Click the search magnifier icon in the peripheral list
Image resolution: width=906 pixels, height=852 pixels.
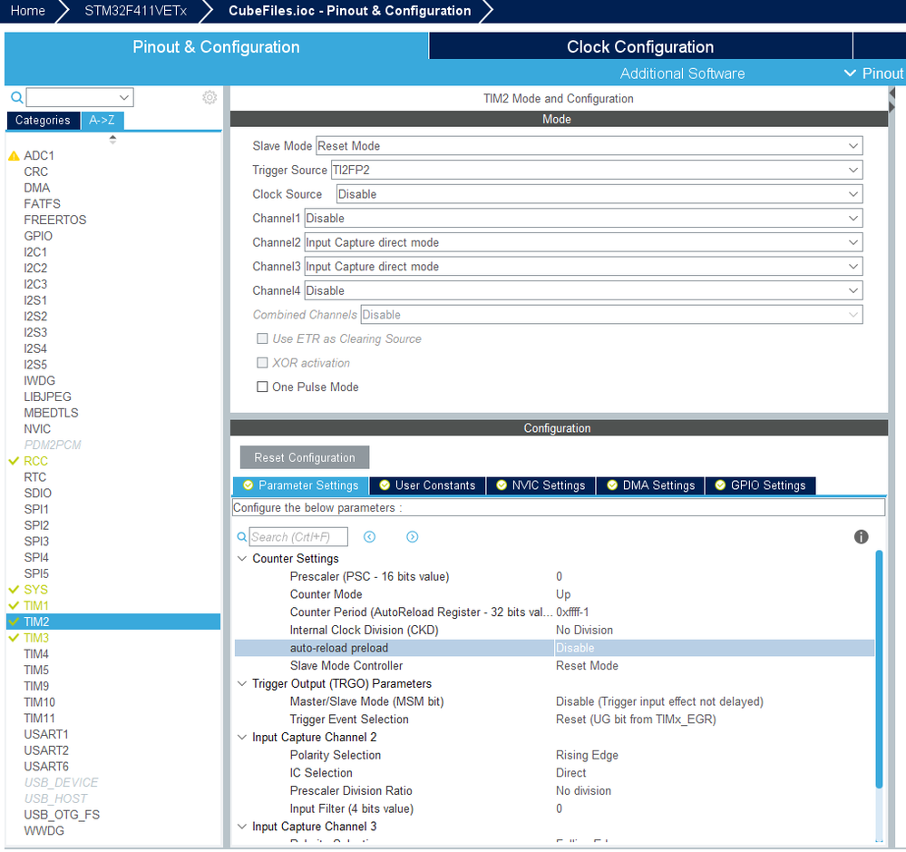click(x=17, y=97)
